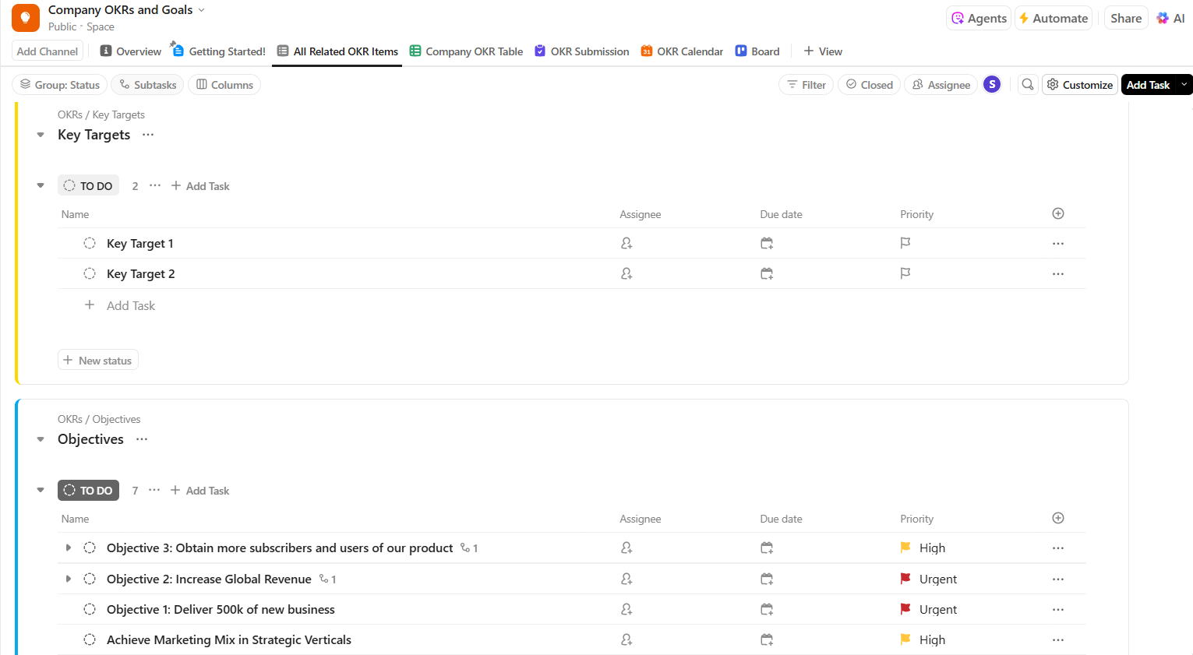Open more options for Key Target 2

pyautogui.click(x=1057, y=274)
